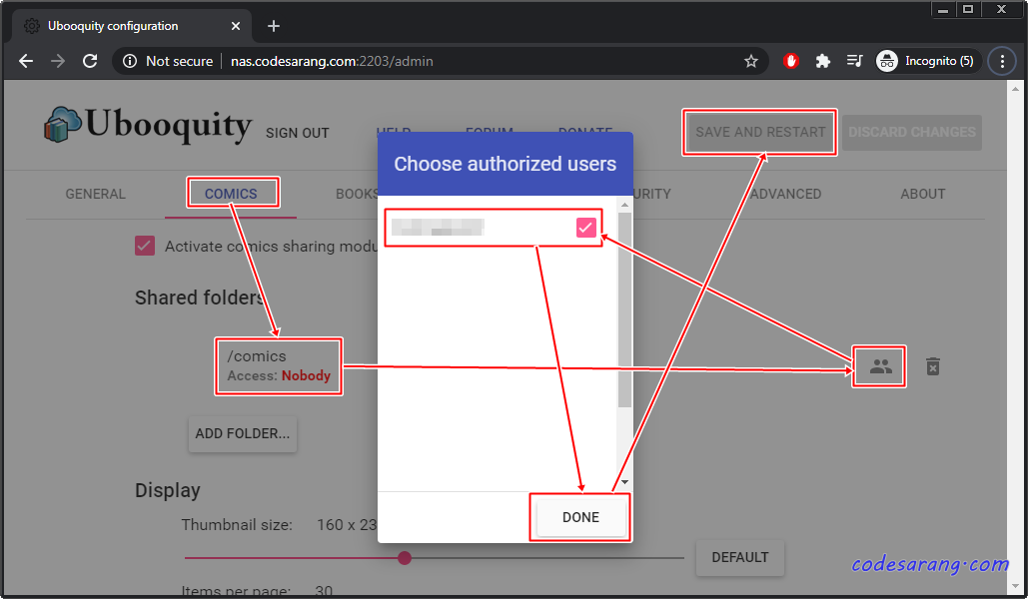Go back to the previous page
The width and height of the screenshot is (1028, 599).
26,61
